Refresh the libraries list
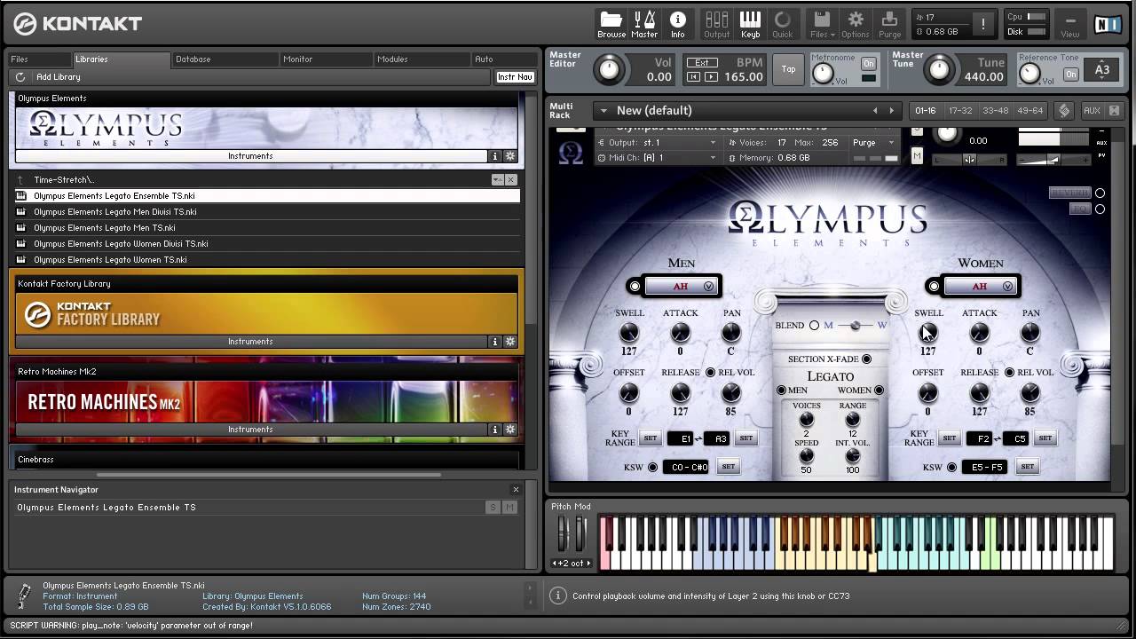 click(21, 77)
